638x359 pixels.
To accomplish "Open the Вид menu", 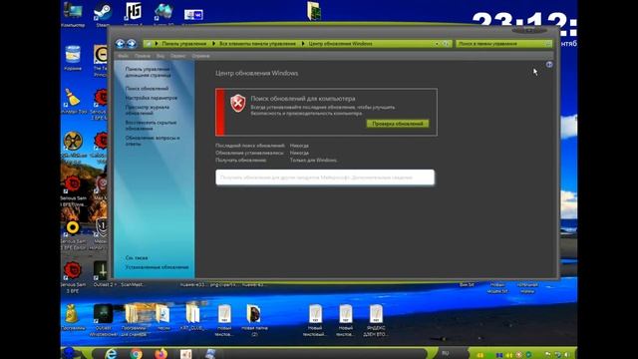I will point(160,56).
